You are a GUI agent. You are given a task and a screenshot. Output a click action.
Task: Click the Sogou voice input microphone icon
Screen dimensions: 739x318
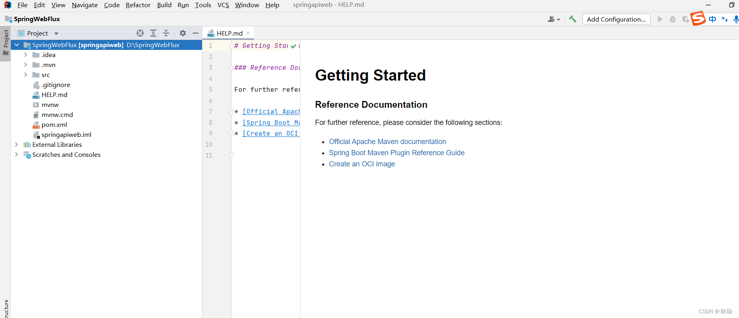pyautogui.click(x=736, y=19)
